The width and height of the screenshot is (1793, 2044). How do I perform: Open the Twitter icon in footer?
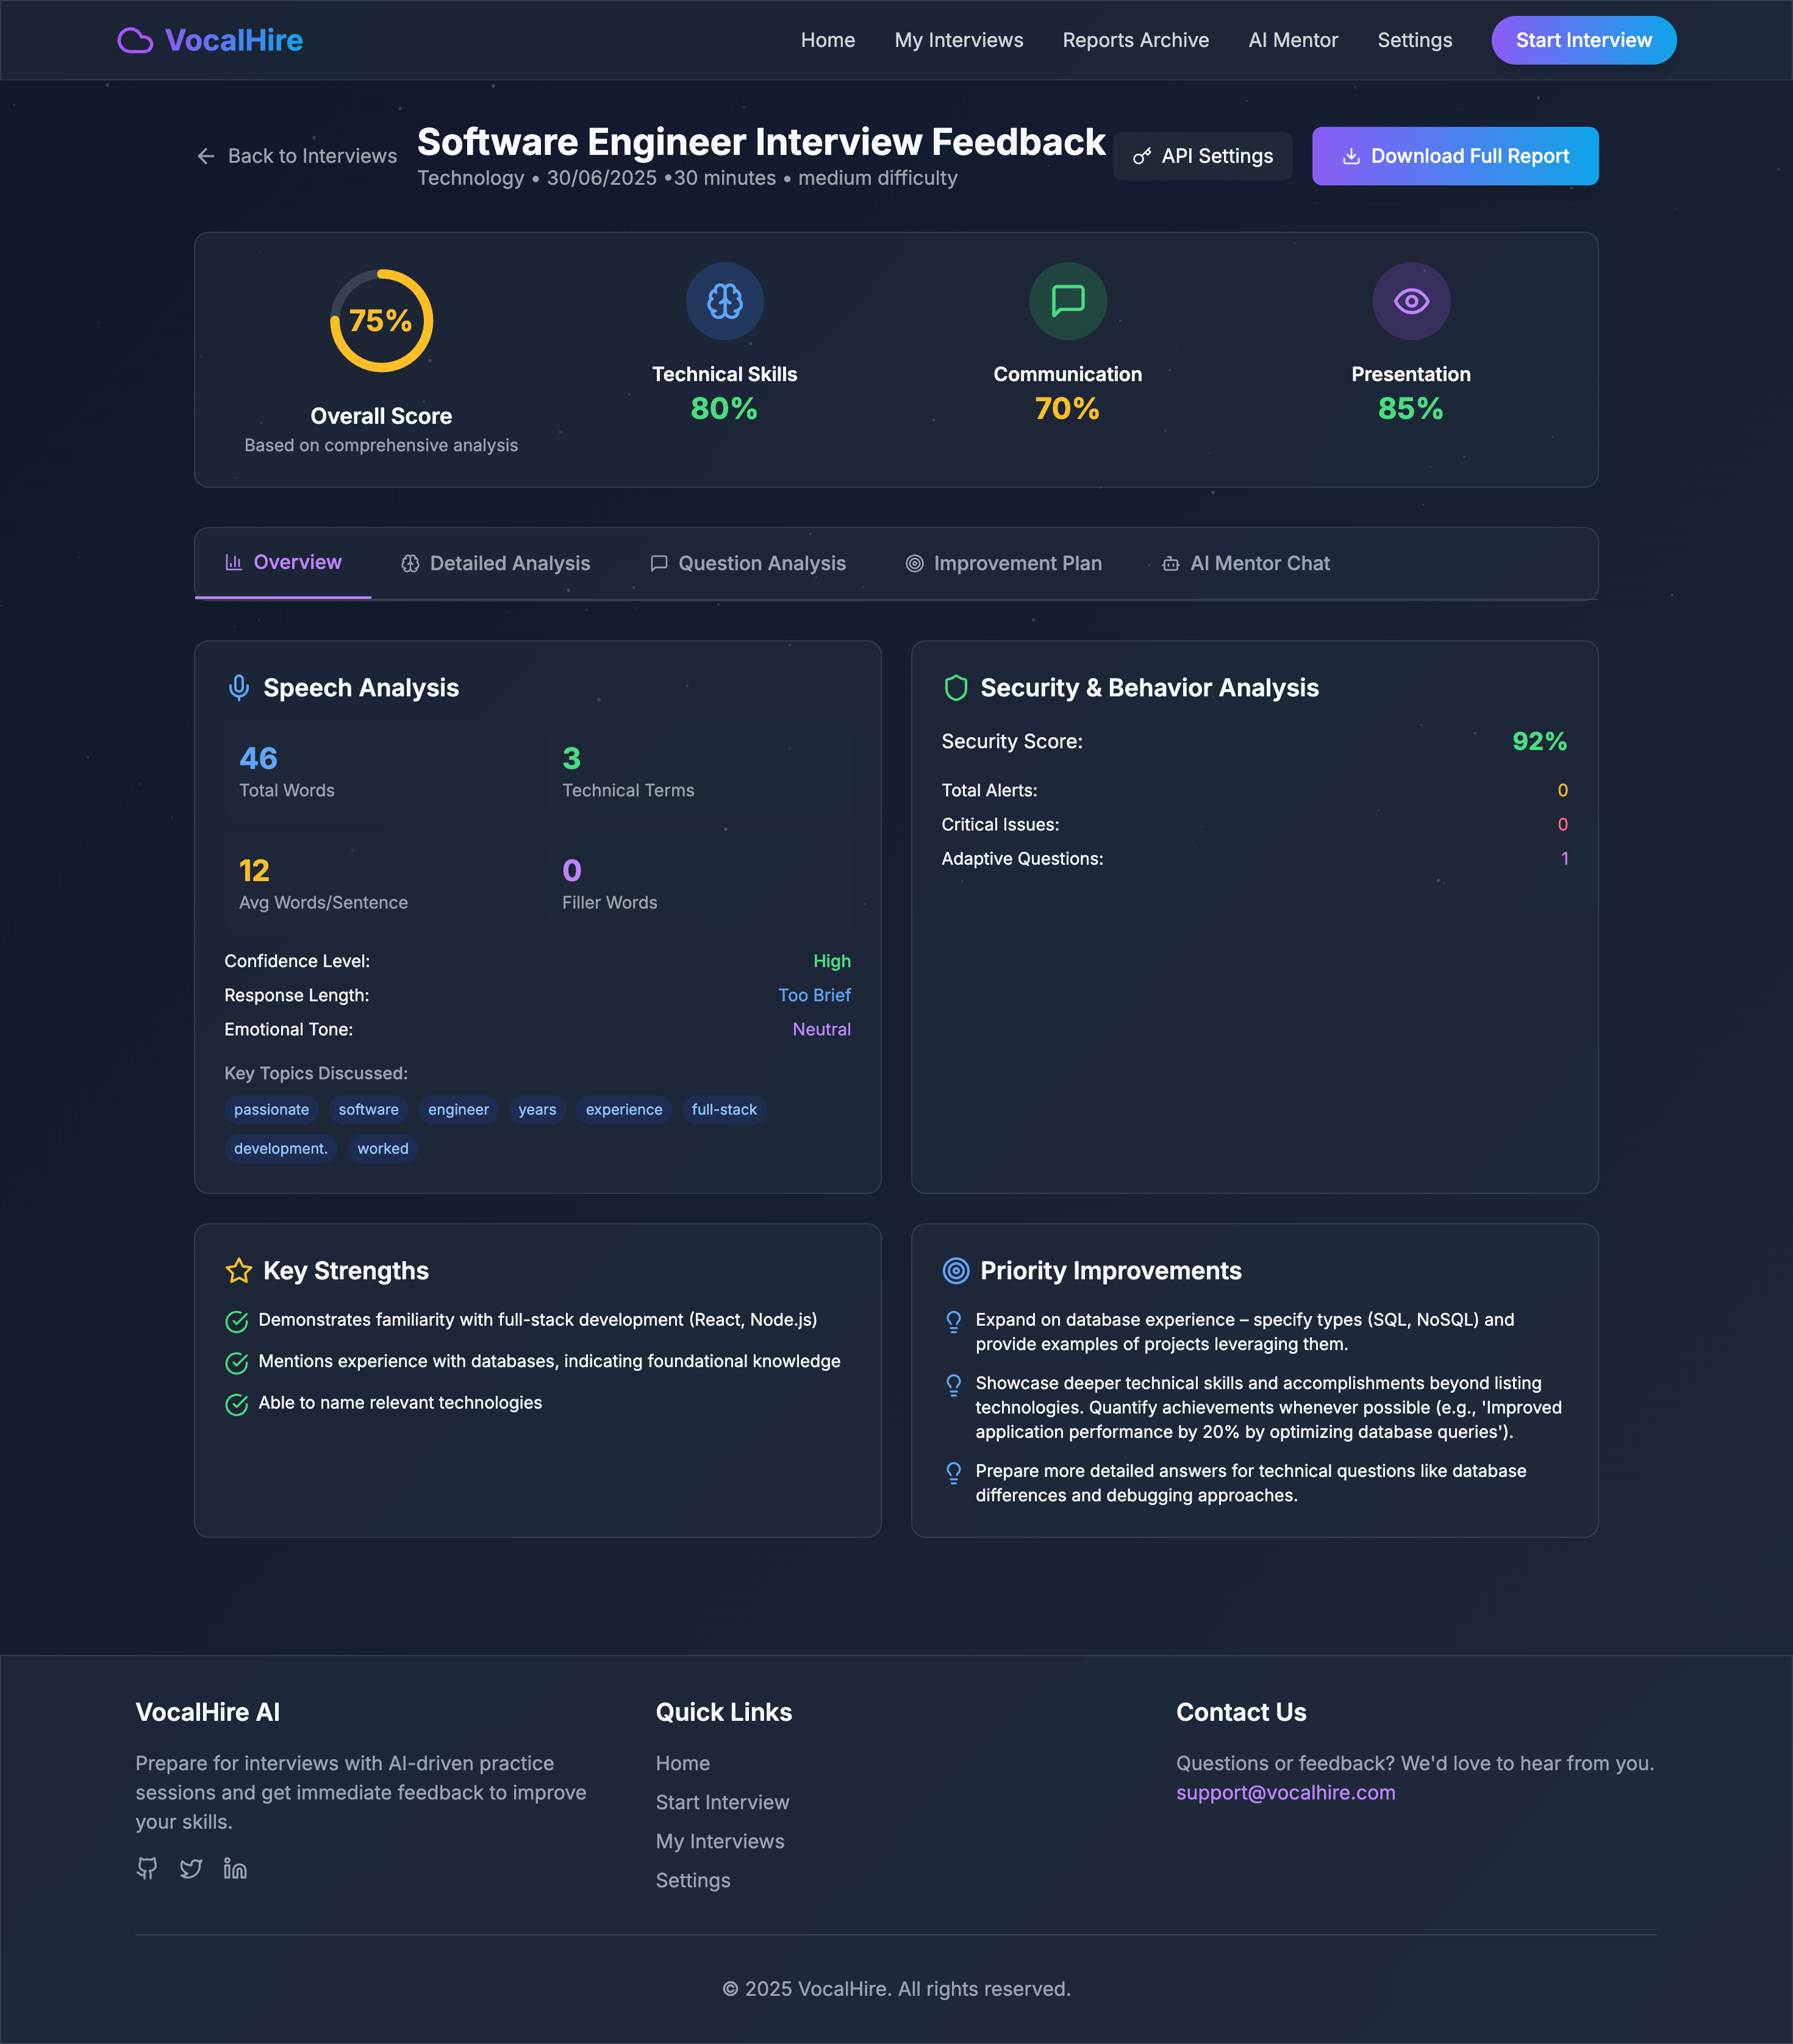click(x=191, y=1868)
